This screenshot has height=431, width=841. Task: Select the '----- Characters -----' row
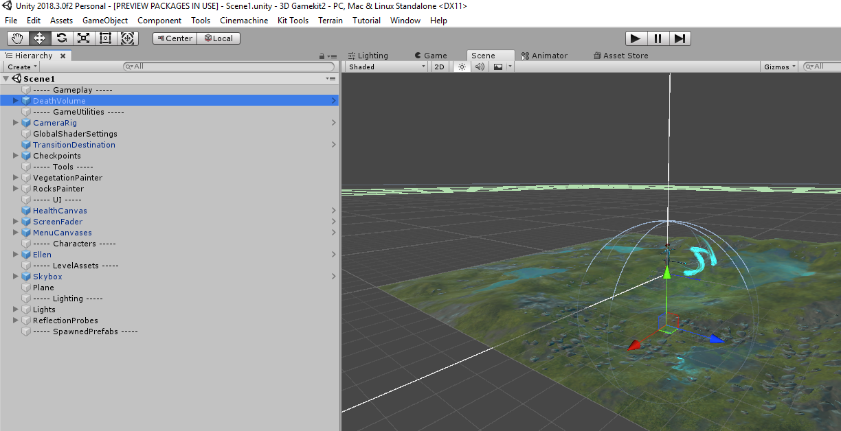click(170, 244)
